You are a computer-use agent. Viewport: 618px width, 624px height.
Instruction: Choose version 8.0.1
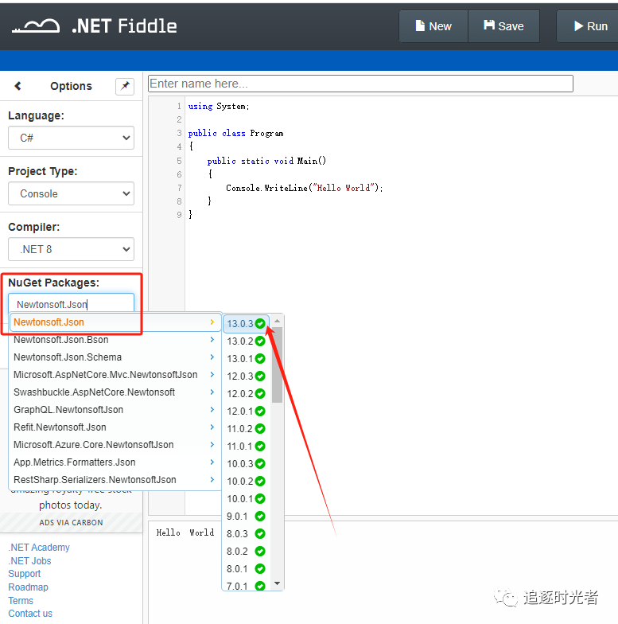point(247,568)
